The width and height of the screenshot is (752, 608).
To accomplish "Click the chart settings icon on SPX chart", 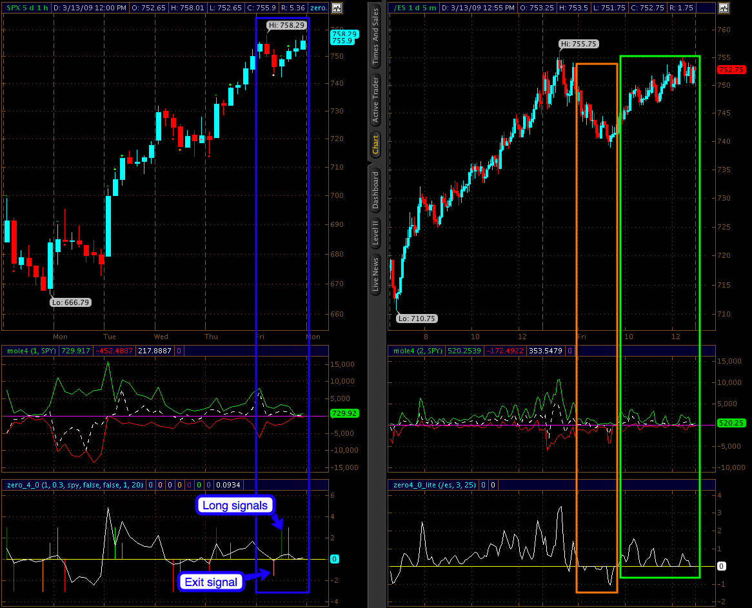I will pyautogui.click(x=337, y=8).
